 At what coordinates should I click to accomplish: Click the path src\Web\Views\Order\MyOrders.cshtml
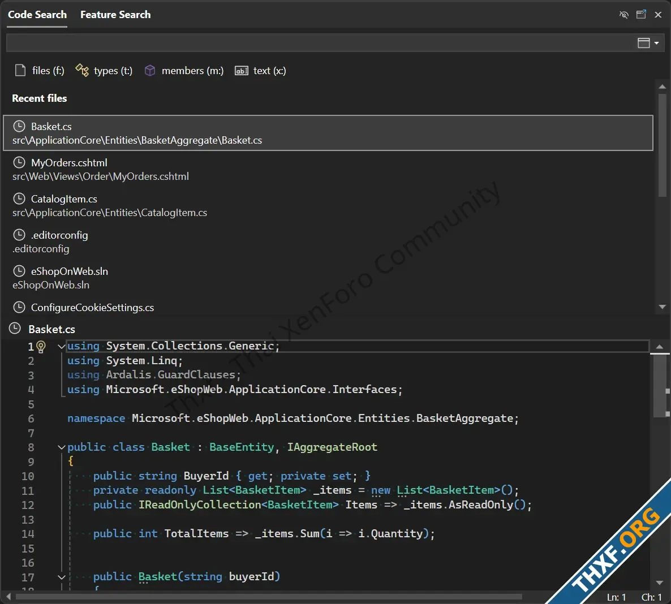coord(101,176)
